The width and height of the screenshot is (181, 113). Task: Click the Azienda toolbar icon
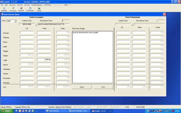[4, 9]
